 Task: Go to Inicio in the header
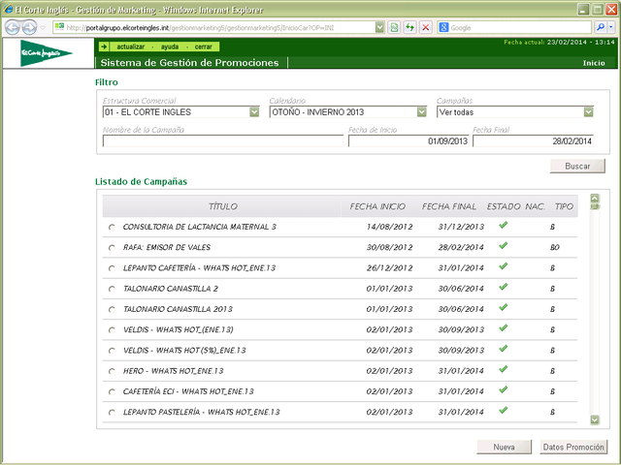coord(594,63)
